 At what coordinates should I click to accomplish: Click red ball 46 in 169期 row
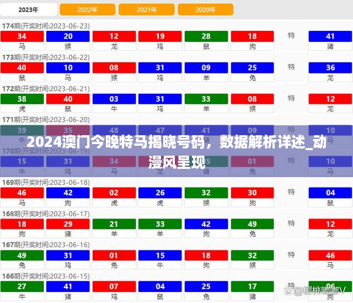(22, 193)
